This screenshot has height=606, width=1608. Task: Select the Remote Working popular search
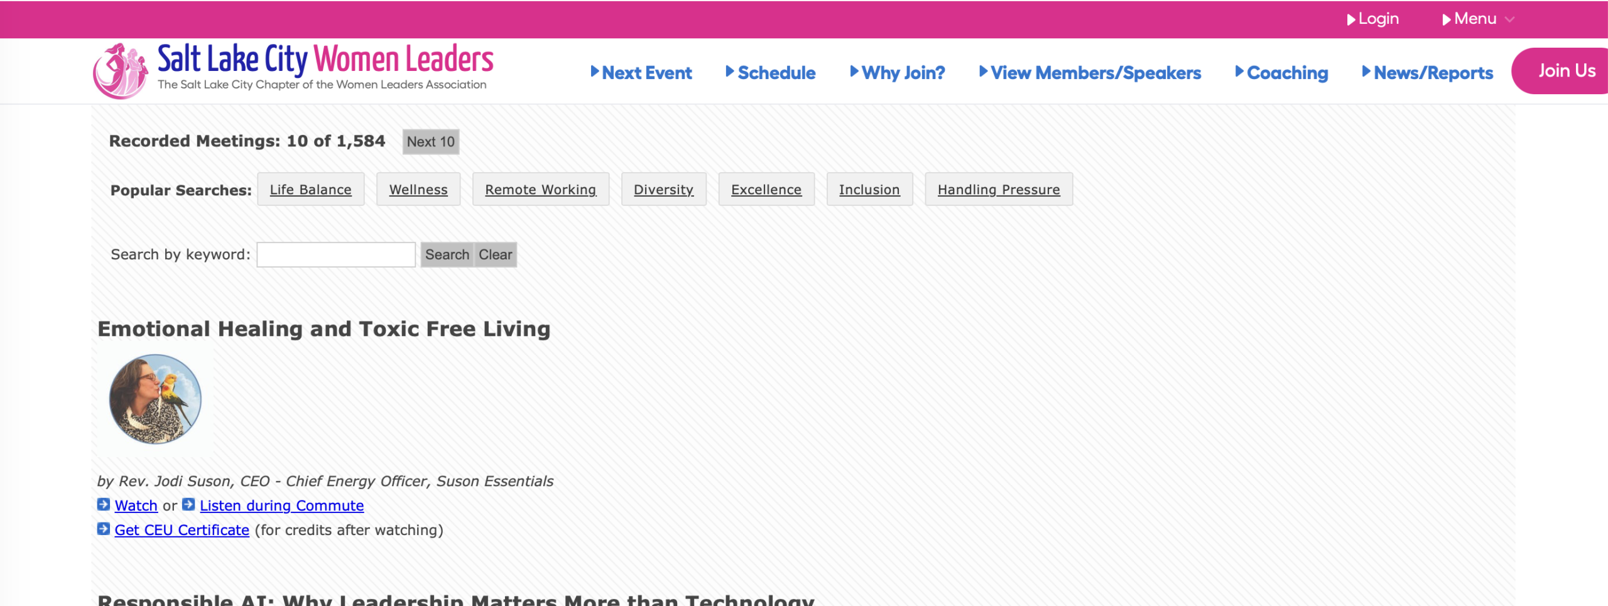pyautogui.click(x=541, y=190)
